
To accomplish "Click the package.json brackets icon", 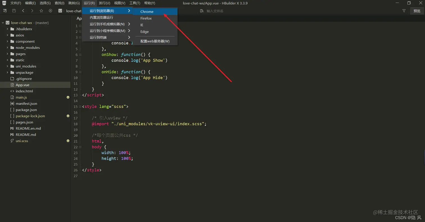I will coord(12,110).
